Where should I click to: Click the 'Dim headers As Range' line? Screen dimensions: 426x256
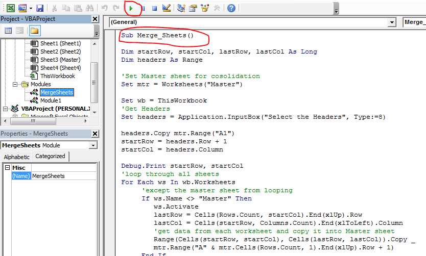(x=161, y=60)
